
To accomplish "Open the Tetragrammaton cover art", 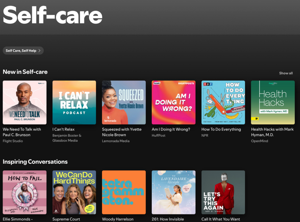I will click(124, 192).
